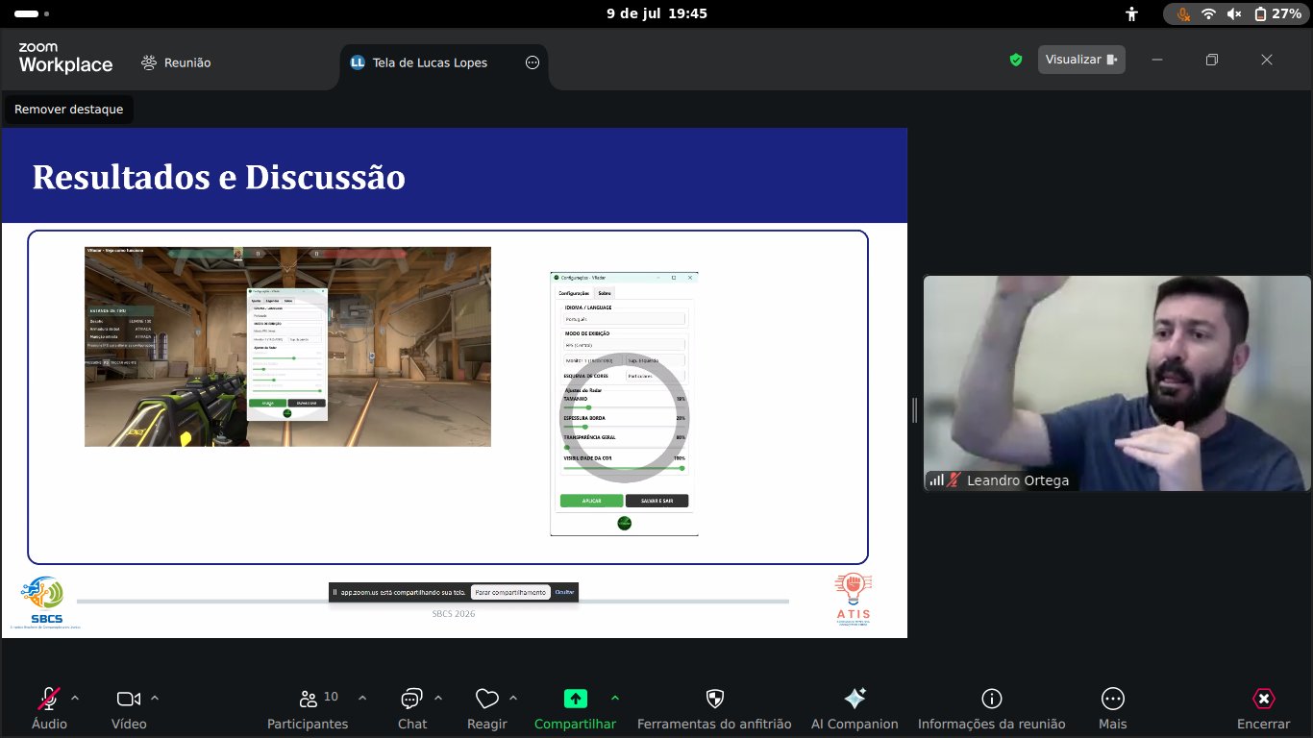
Task: Toggle the camera with the Vídeo button
Action: (x=129, y=708)
